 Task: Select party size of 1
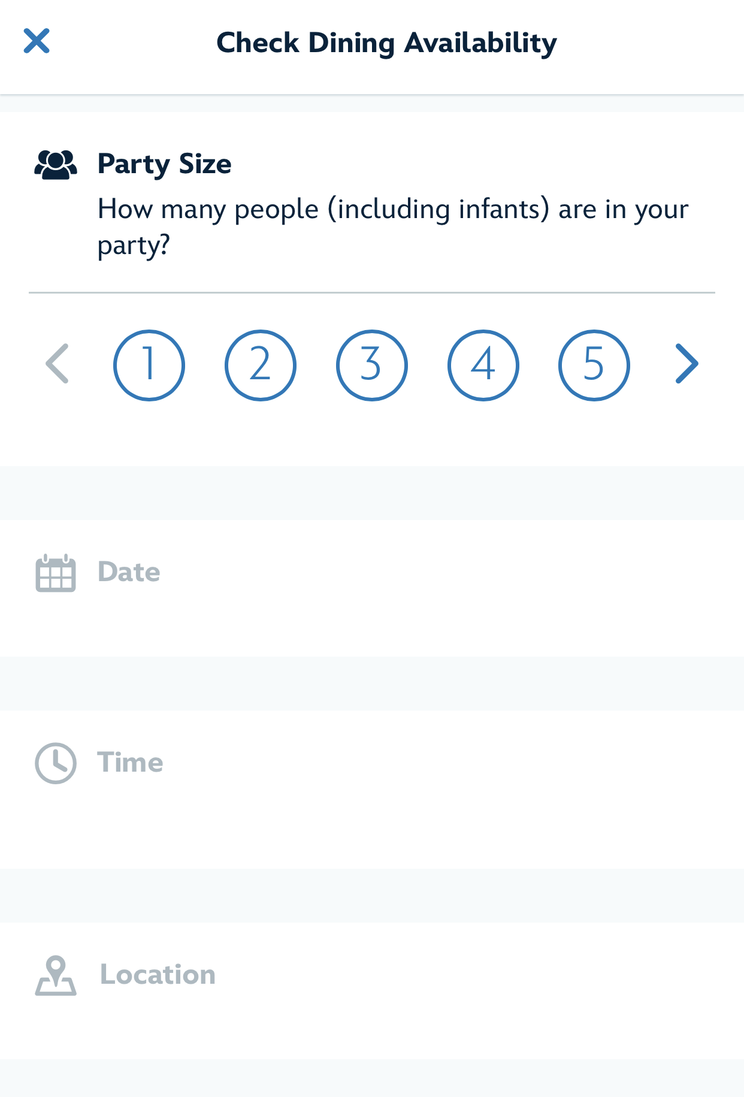[x=149, y=365]
